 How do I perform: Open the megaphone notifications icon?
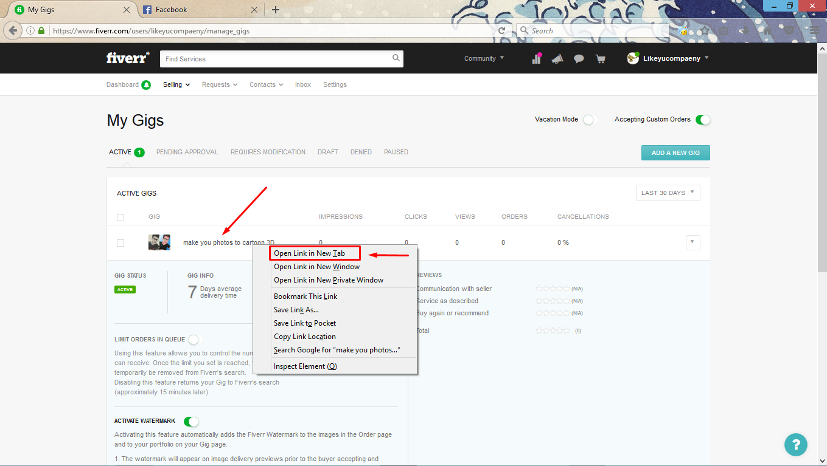tap(557, 59)
